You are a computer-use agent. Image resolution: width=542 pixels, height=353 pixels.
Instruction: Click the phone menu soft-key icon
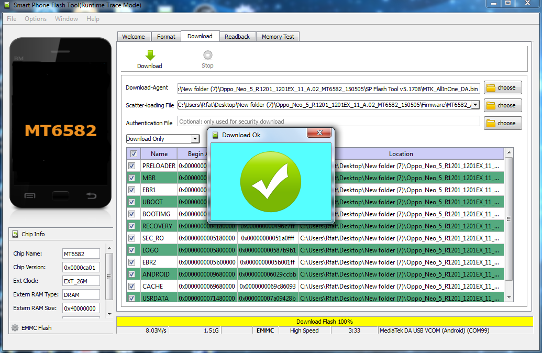coord(30,196)
